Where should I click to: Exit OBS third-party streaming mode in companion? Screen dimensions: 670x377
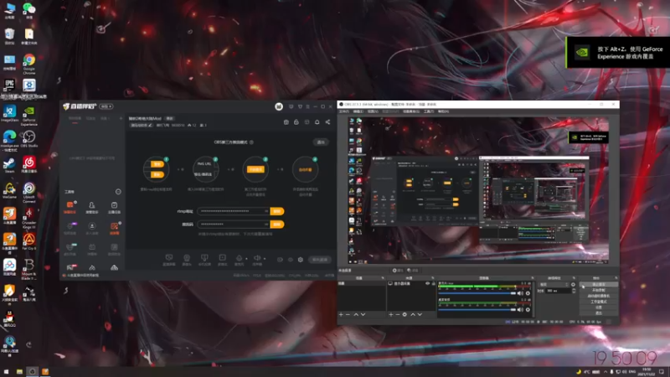321,142
